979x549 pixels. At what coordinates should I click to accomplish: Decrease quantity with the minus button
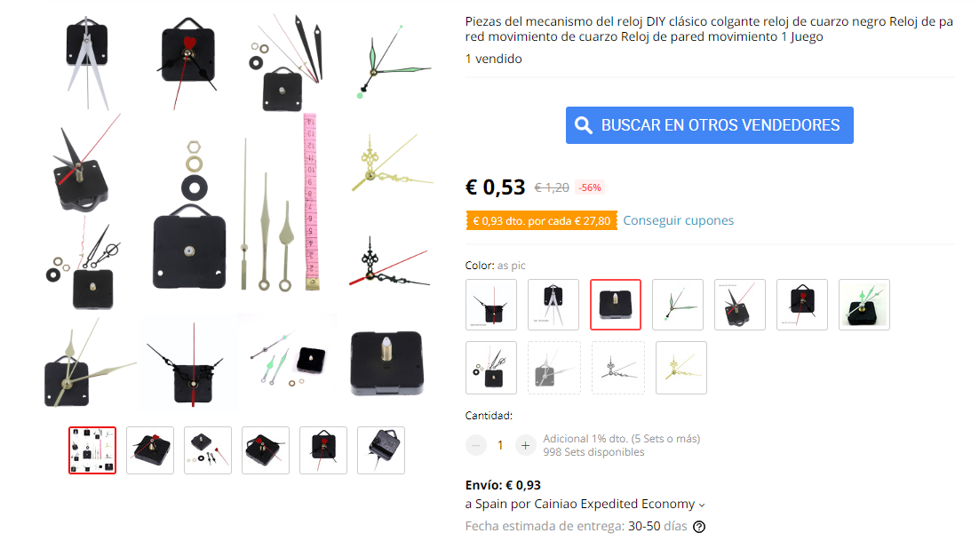click(x=476, y=445)
